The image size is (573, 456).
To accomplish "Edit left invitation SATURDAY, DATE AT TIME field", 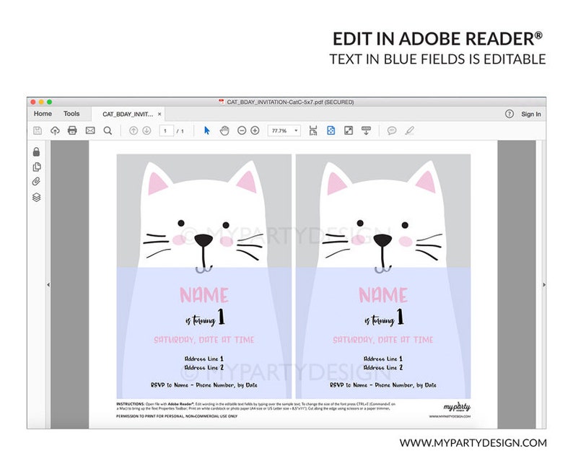I will pyautogui.click(x=204, y=340).
